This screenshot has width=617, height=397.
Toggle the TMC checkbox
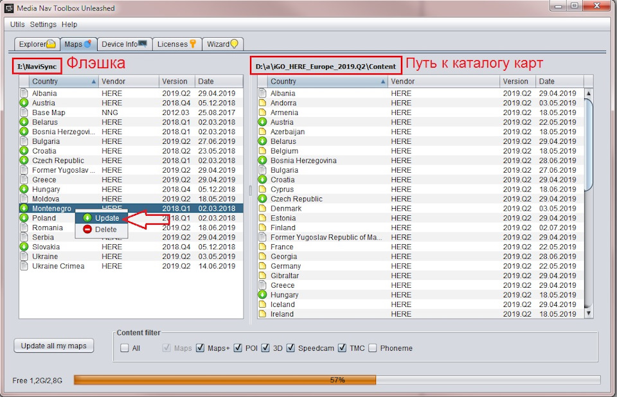[x=343, y=348]
